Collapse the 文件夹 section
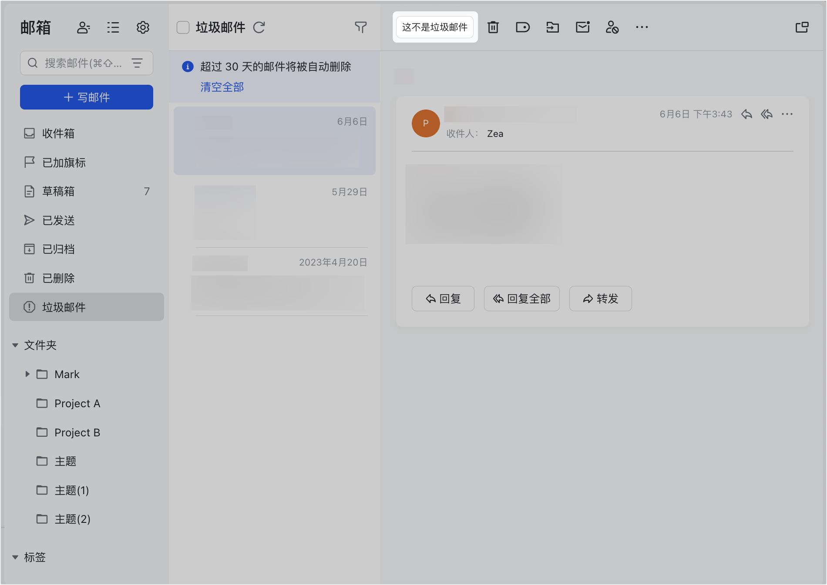 (15, 346)
